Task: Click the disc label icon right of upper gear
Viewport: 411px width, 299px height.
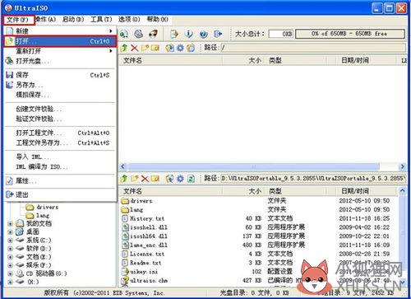Action: point(191,48)
